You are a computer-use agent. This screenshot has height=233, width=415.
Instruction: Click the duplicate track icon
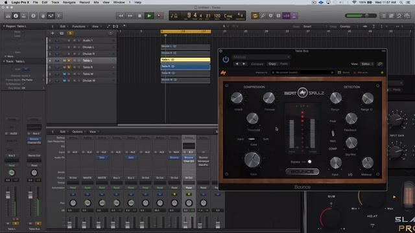pos(62,33)
